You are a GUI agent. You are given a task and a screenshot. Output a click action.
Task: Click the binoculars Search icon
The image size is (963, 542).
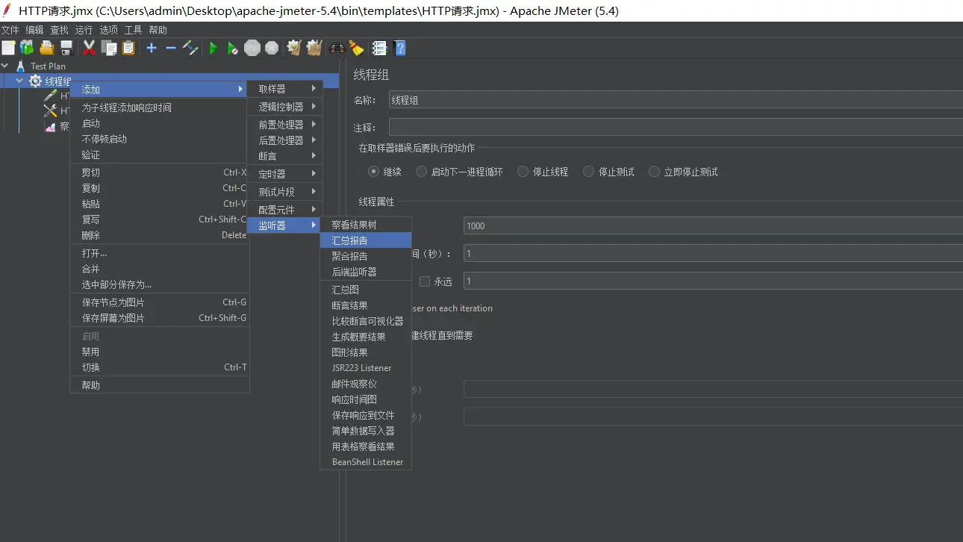(x=337, y=49)
